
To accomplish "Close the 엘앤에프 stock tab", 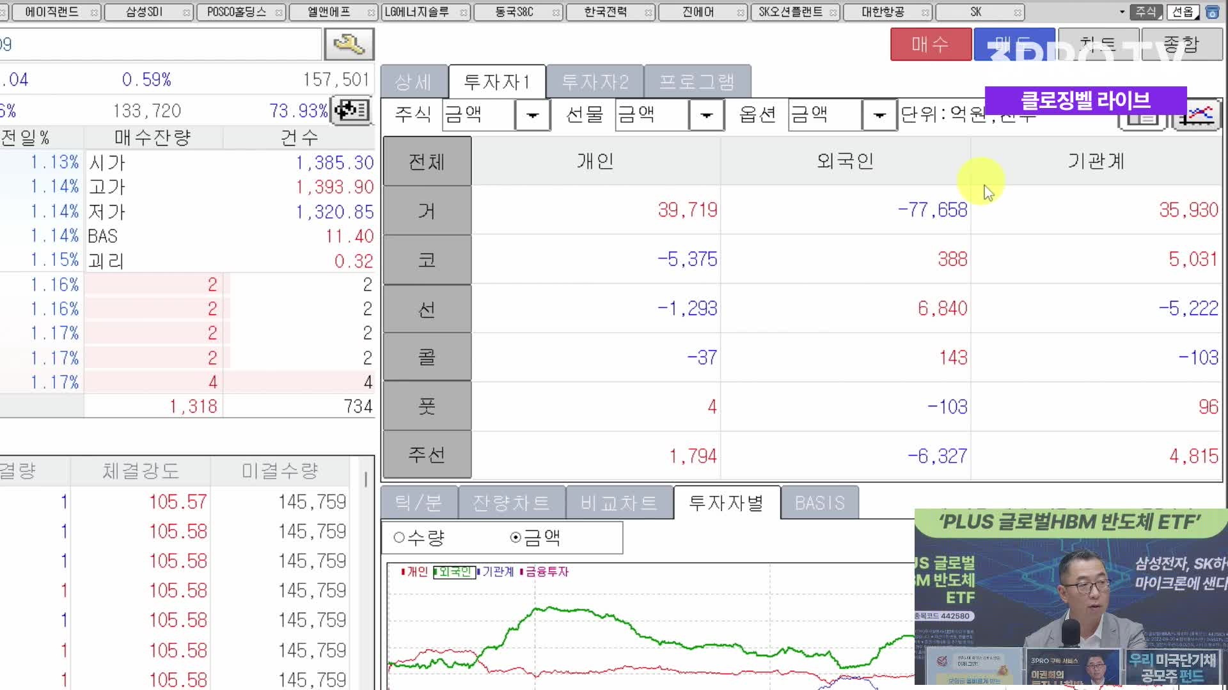I will click(x=371, y=13).
